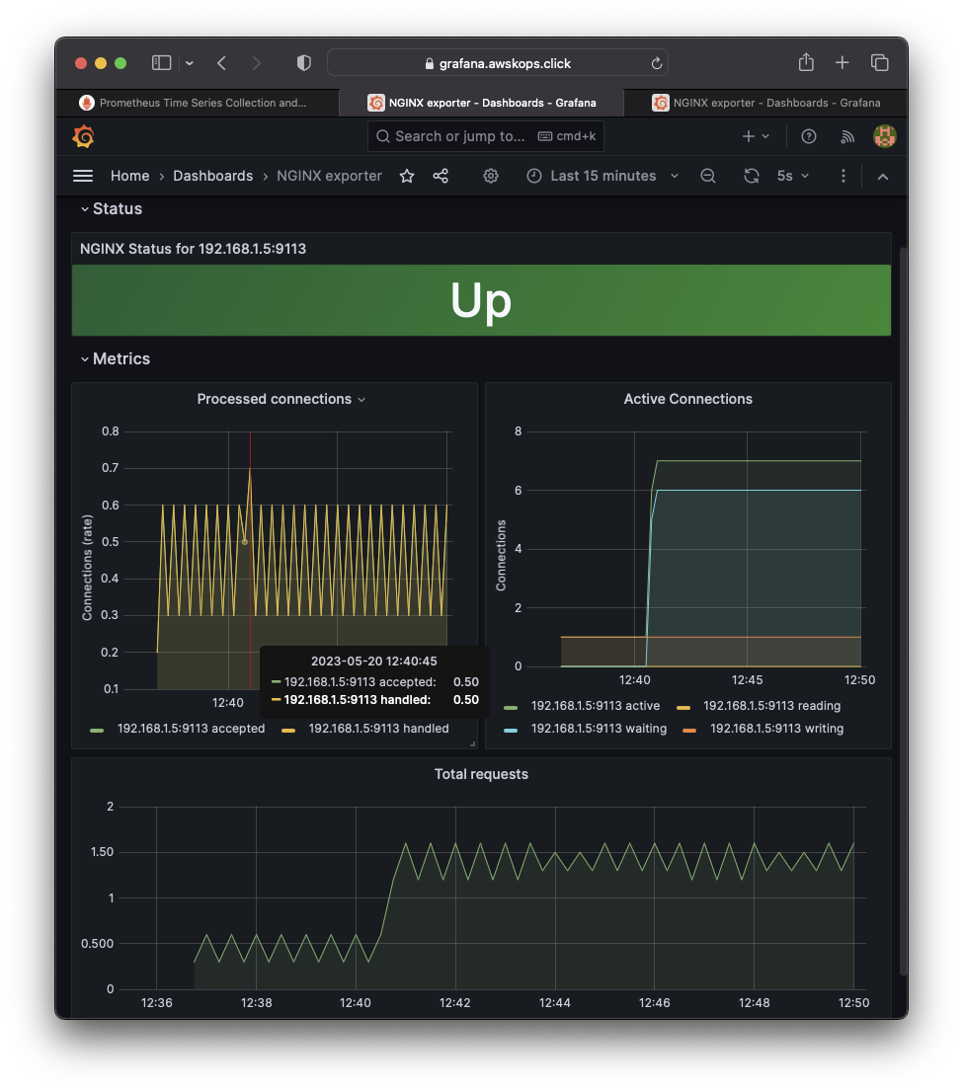Zoom out the time range

click(708, 176)
